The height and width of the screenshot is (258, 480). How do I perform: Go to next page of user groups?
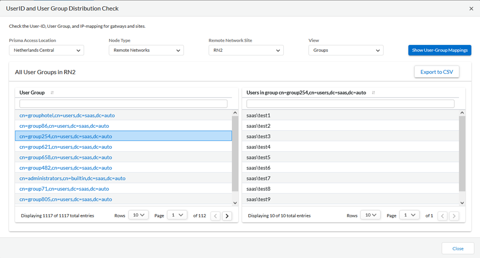227,216
